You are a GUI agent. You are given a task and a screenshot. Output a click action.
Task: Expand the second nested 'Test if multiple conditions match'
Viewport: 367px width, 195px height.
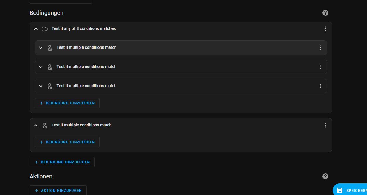(41, 67)
